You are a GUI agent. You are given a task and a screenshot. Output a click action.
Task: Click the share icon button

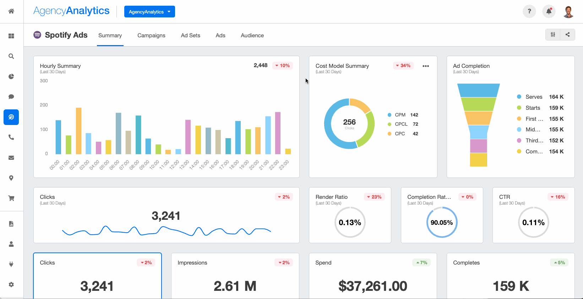coord(567,34)
